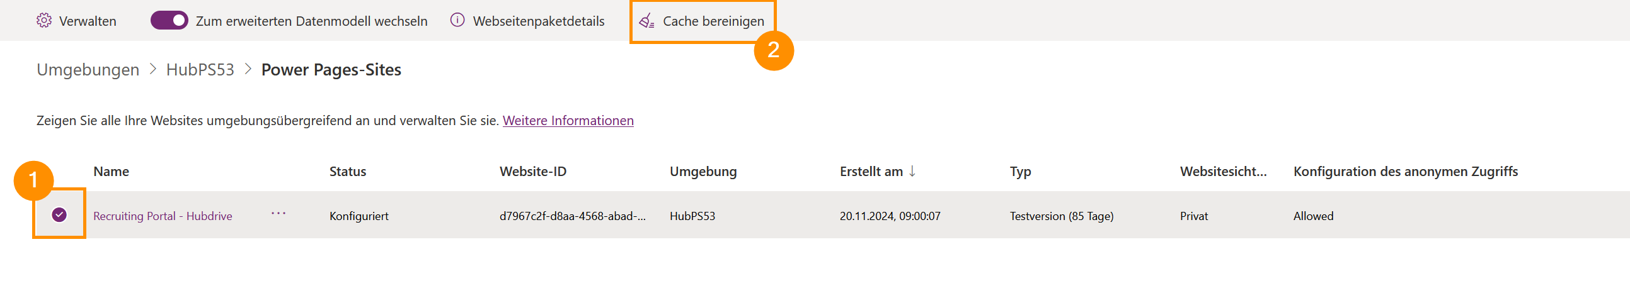Click the truncated Website-ID value d7967c2f
The height and width of the screenshot is (298, 1630).
tap(572, 216)
